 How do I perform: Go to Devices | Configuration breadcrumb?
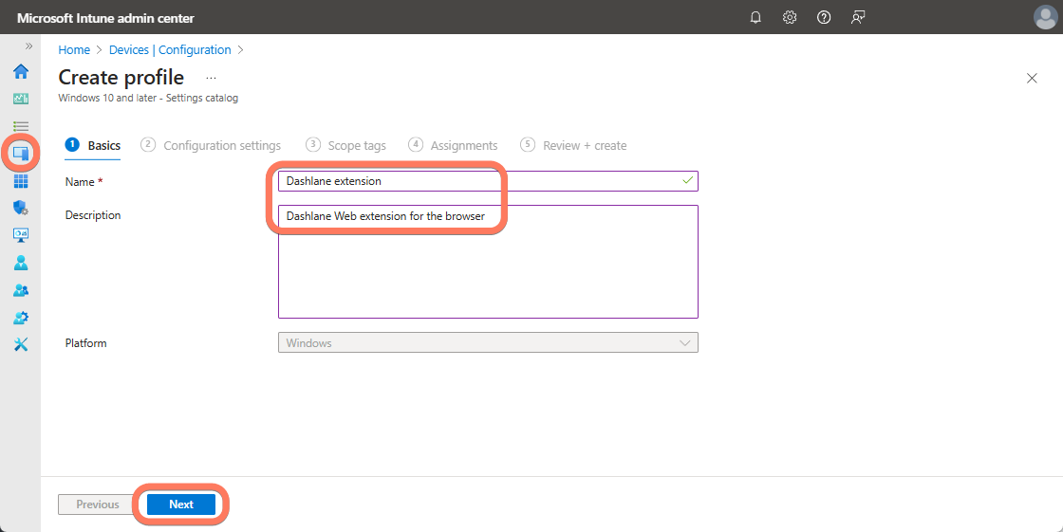click(170, 50)
